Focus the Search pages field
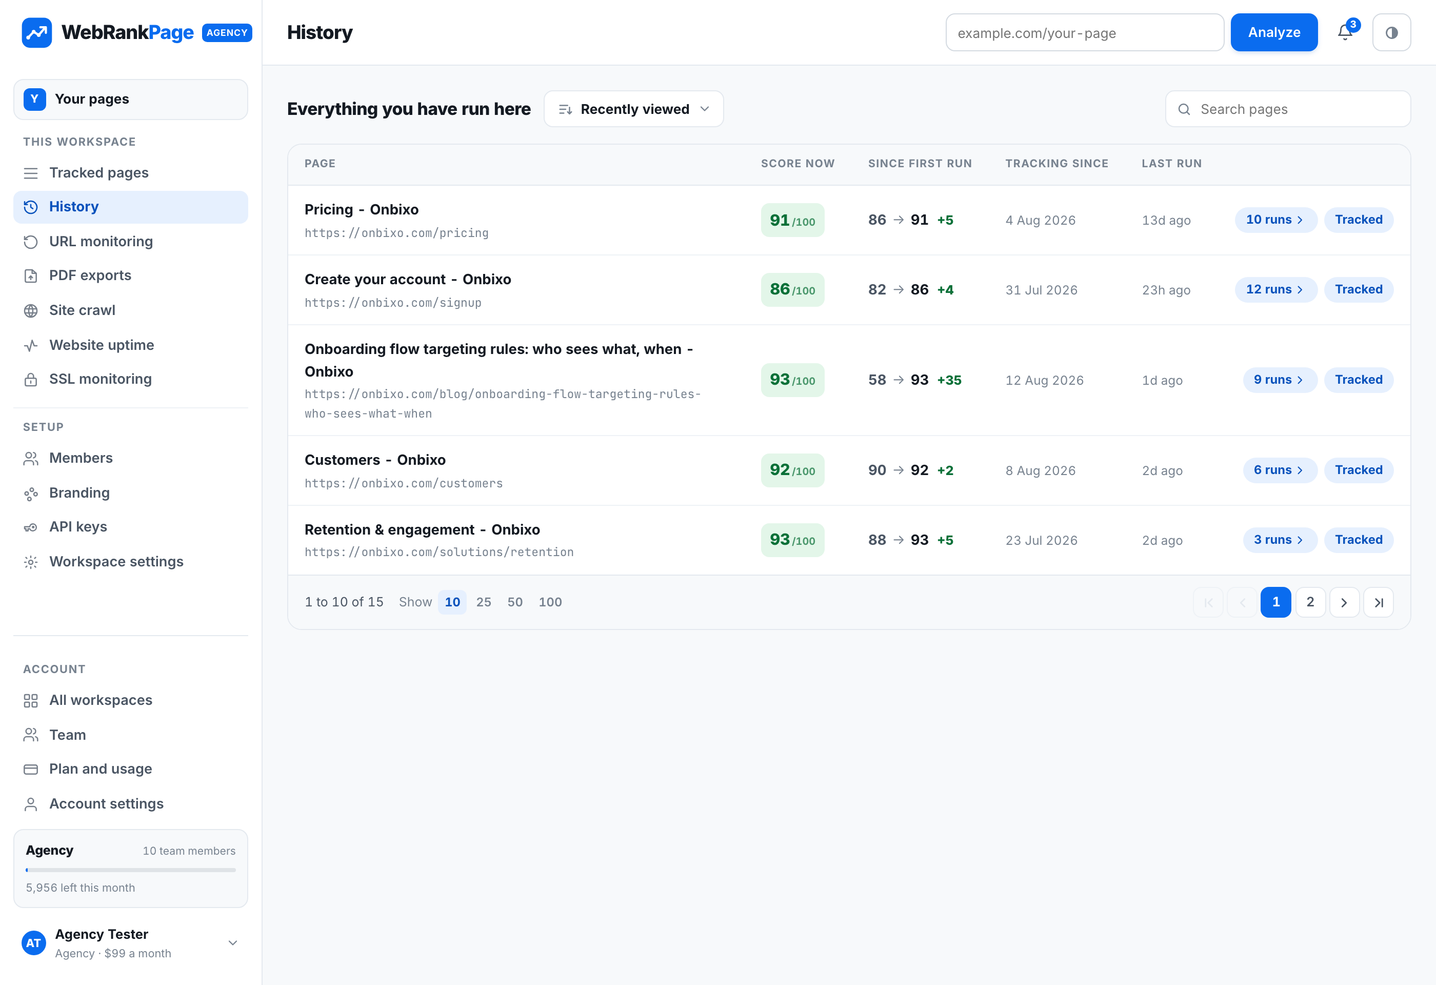 [x=1288, y=109]
